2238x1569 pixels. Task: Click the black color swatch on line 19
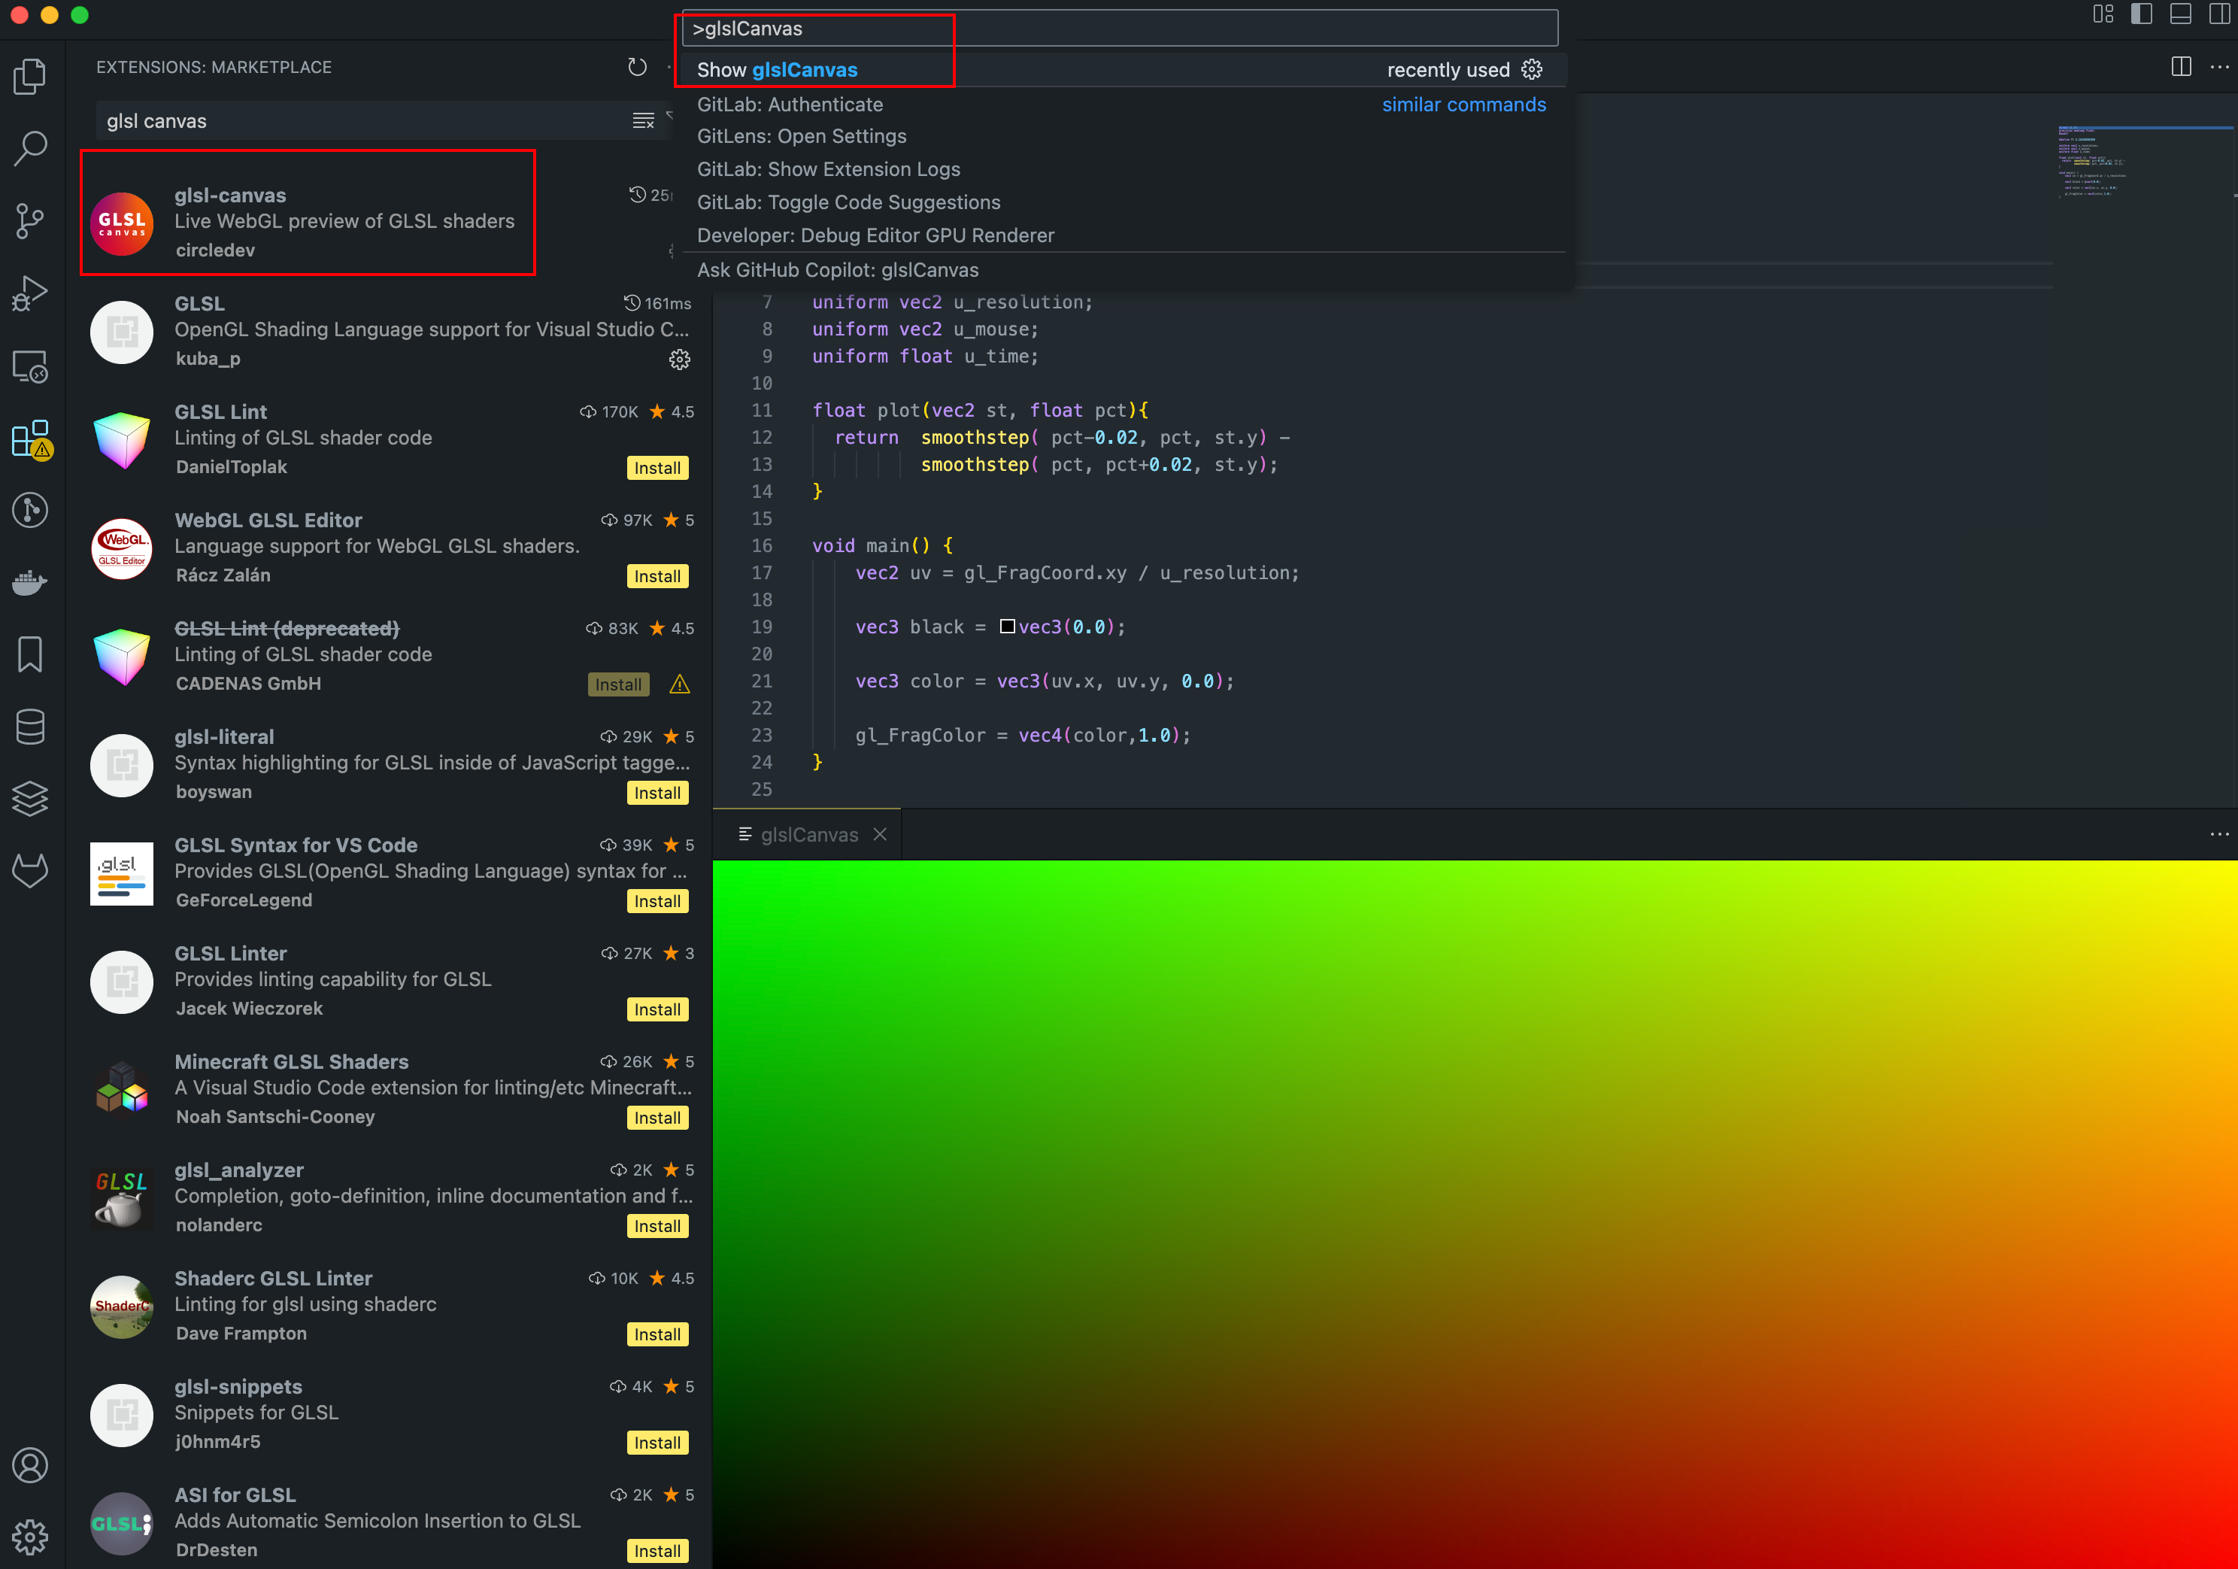click(1008, 626)
